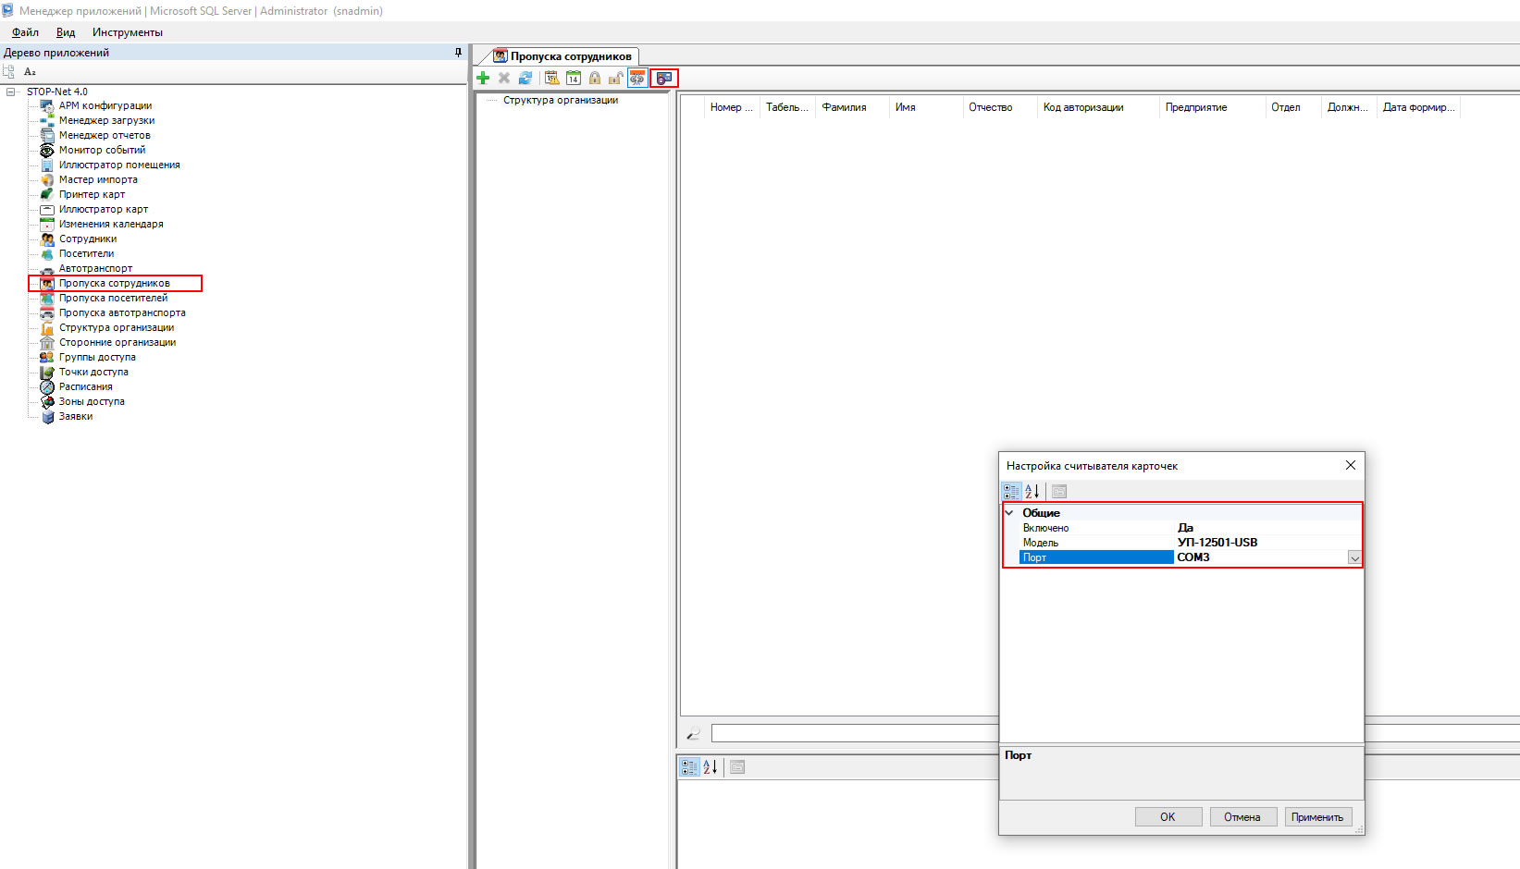
Task: Click the eraser icon beside search field
Action: click(x=694, y=733)
